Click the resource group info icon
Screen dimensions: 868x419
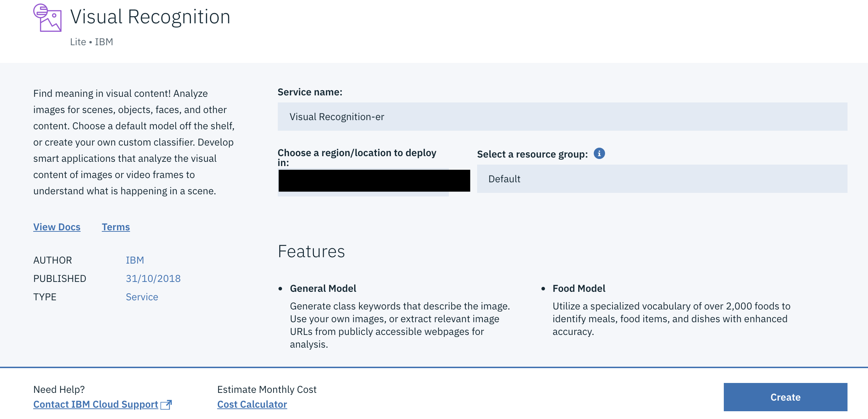[599, 154]
